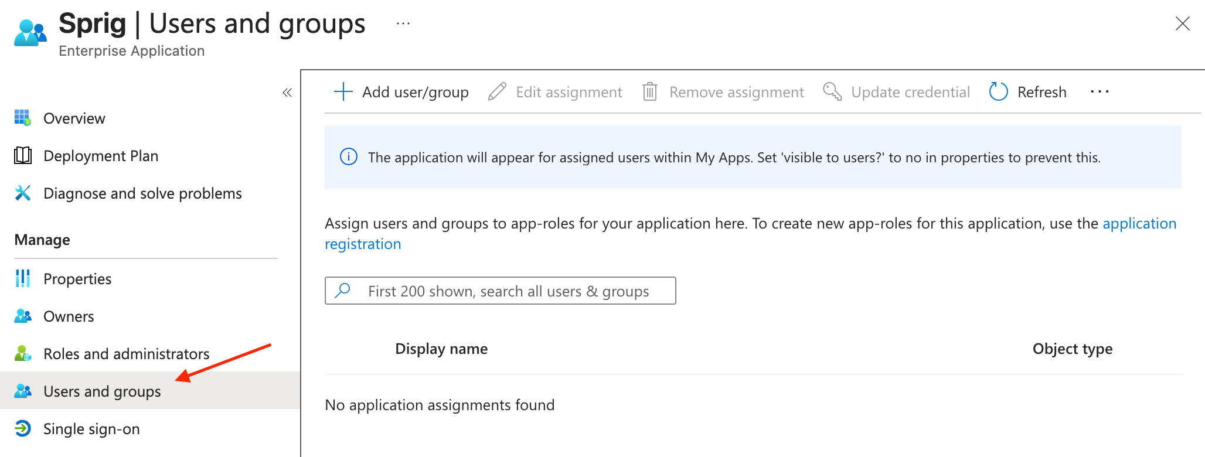Open the toolbar overflow more menu

click(x=1100, y=91)
